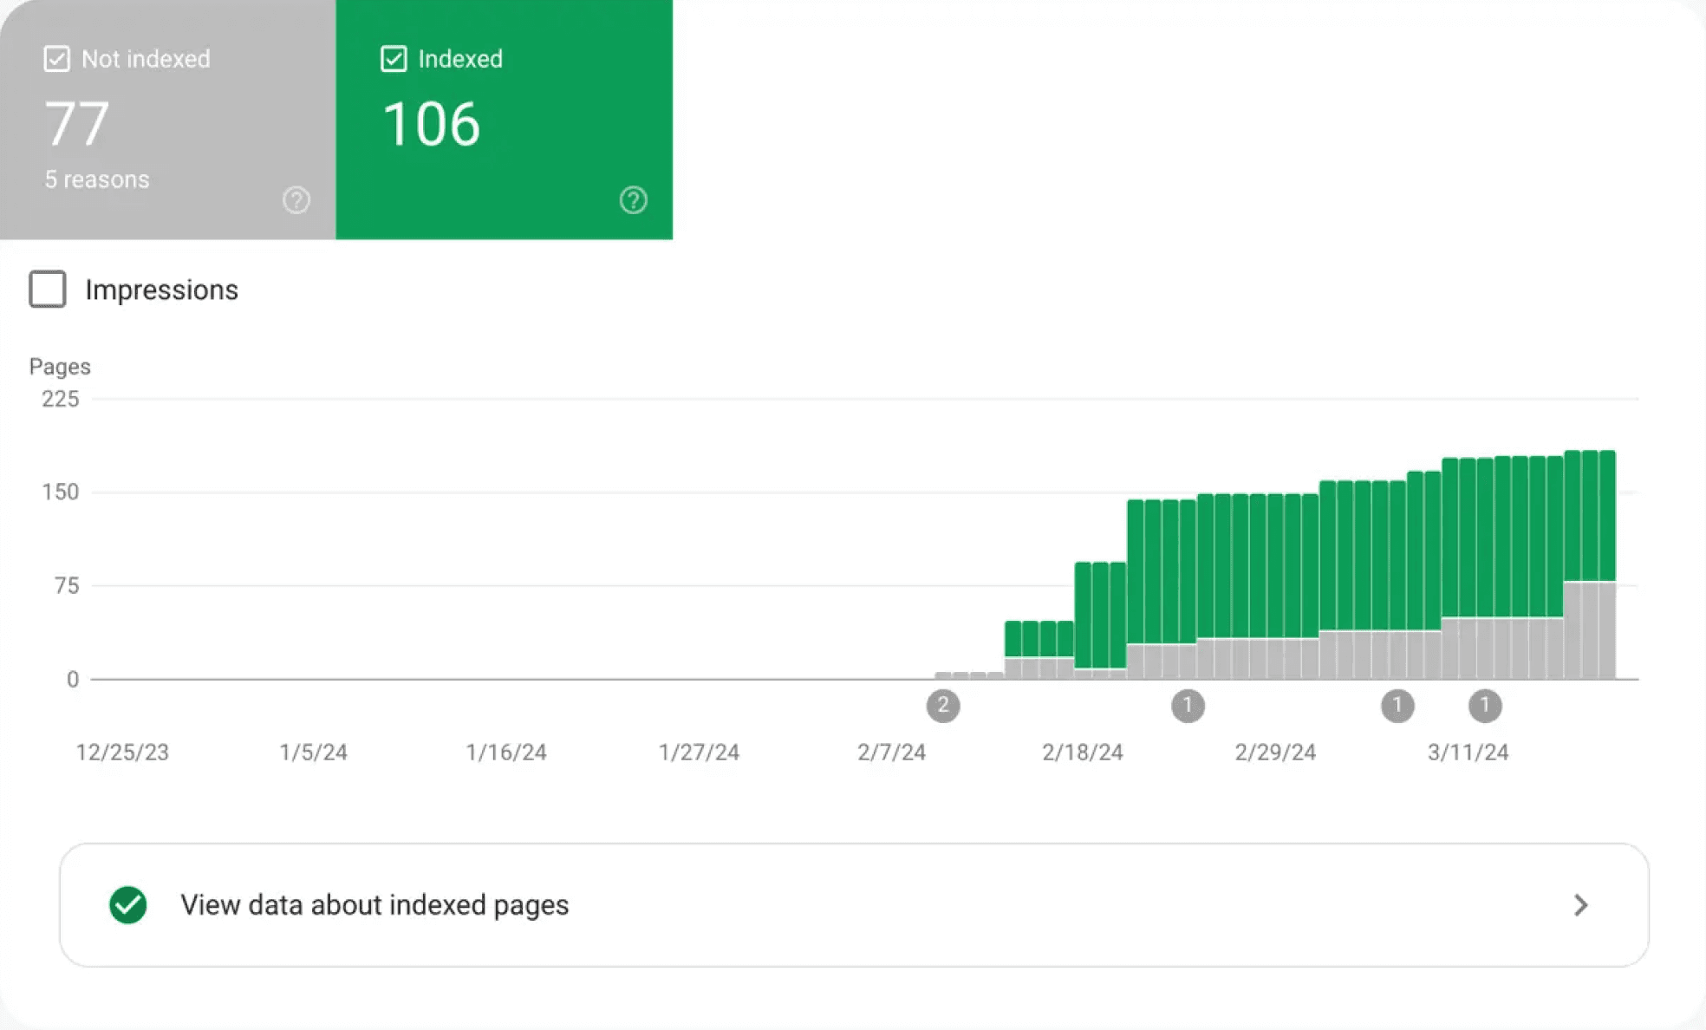Click the help icon on Indexed card
Screen dimensions: 1706x1030
(x=633, y=200)
